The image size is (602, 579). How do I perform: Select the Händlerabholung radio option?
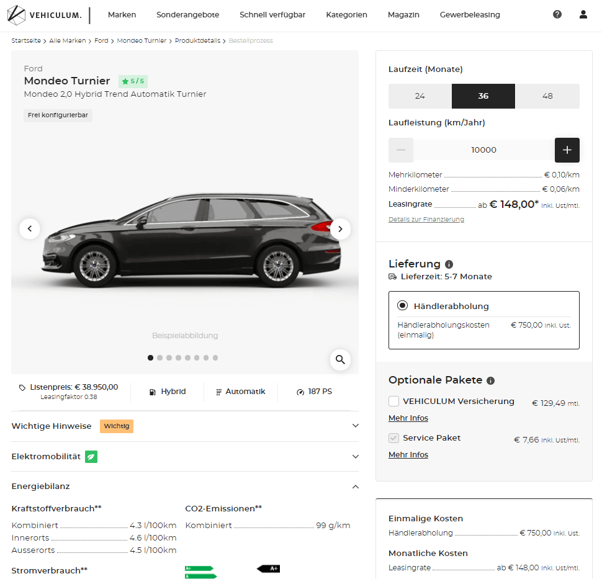point(402,305)
